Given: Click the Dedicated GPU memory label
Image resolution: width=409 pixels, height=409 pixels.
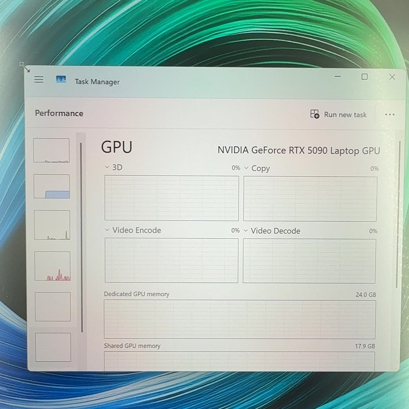Looking at the screenshot, I should tap(137, 294).
